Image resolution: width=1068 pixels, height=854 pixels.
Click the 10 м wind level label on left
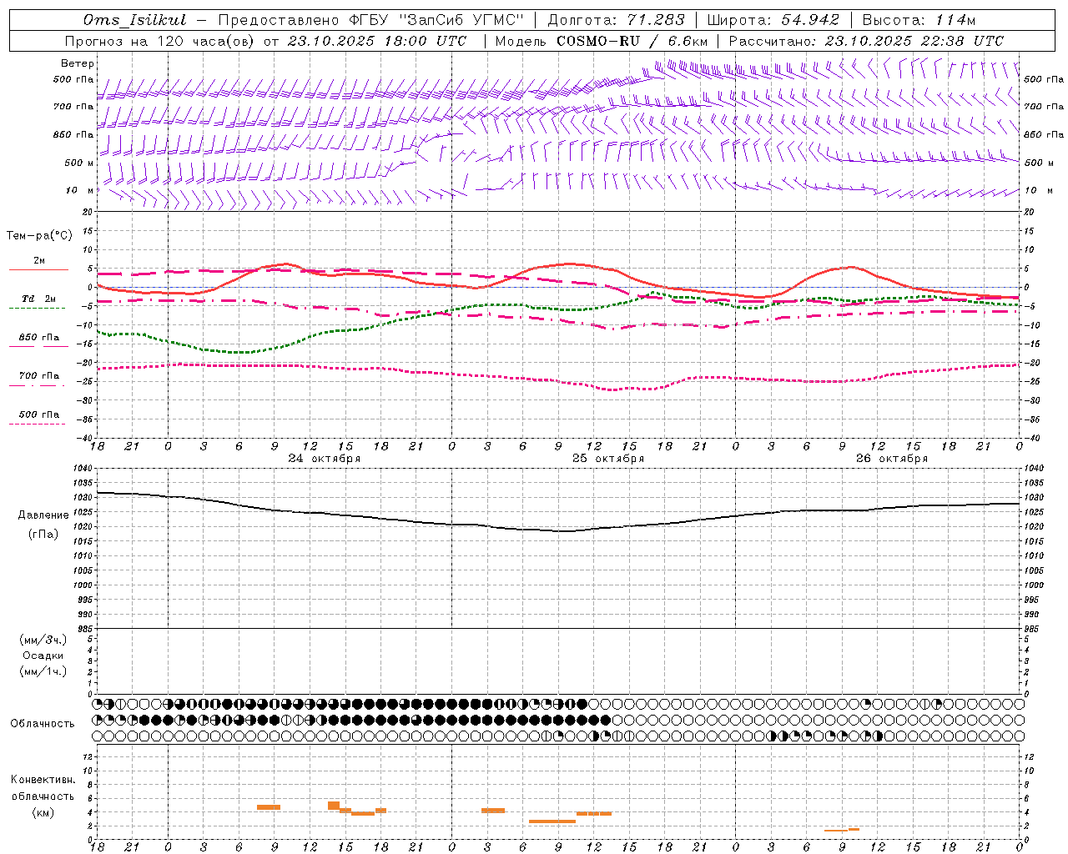pyautogui.click(x=80, y=190)
